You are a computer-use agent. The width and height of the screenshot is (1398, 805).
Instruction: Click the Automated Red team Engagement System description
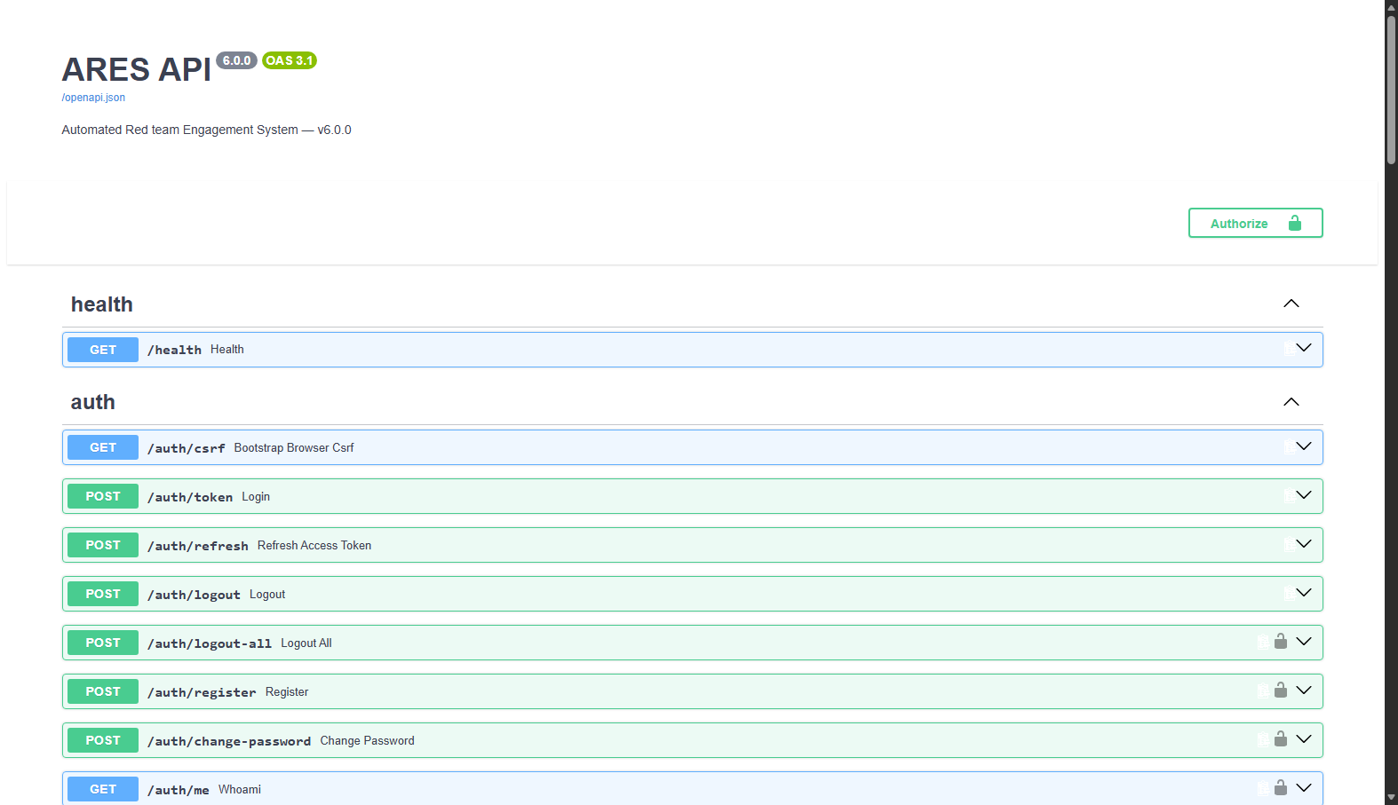pos(206,130)
